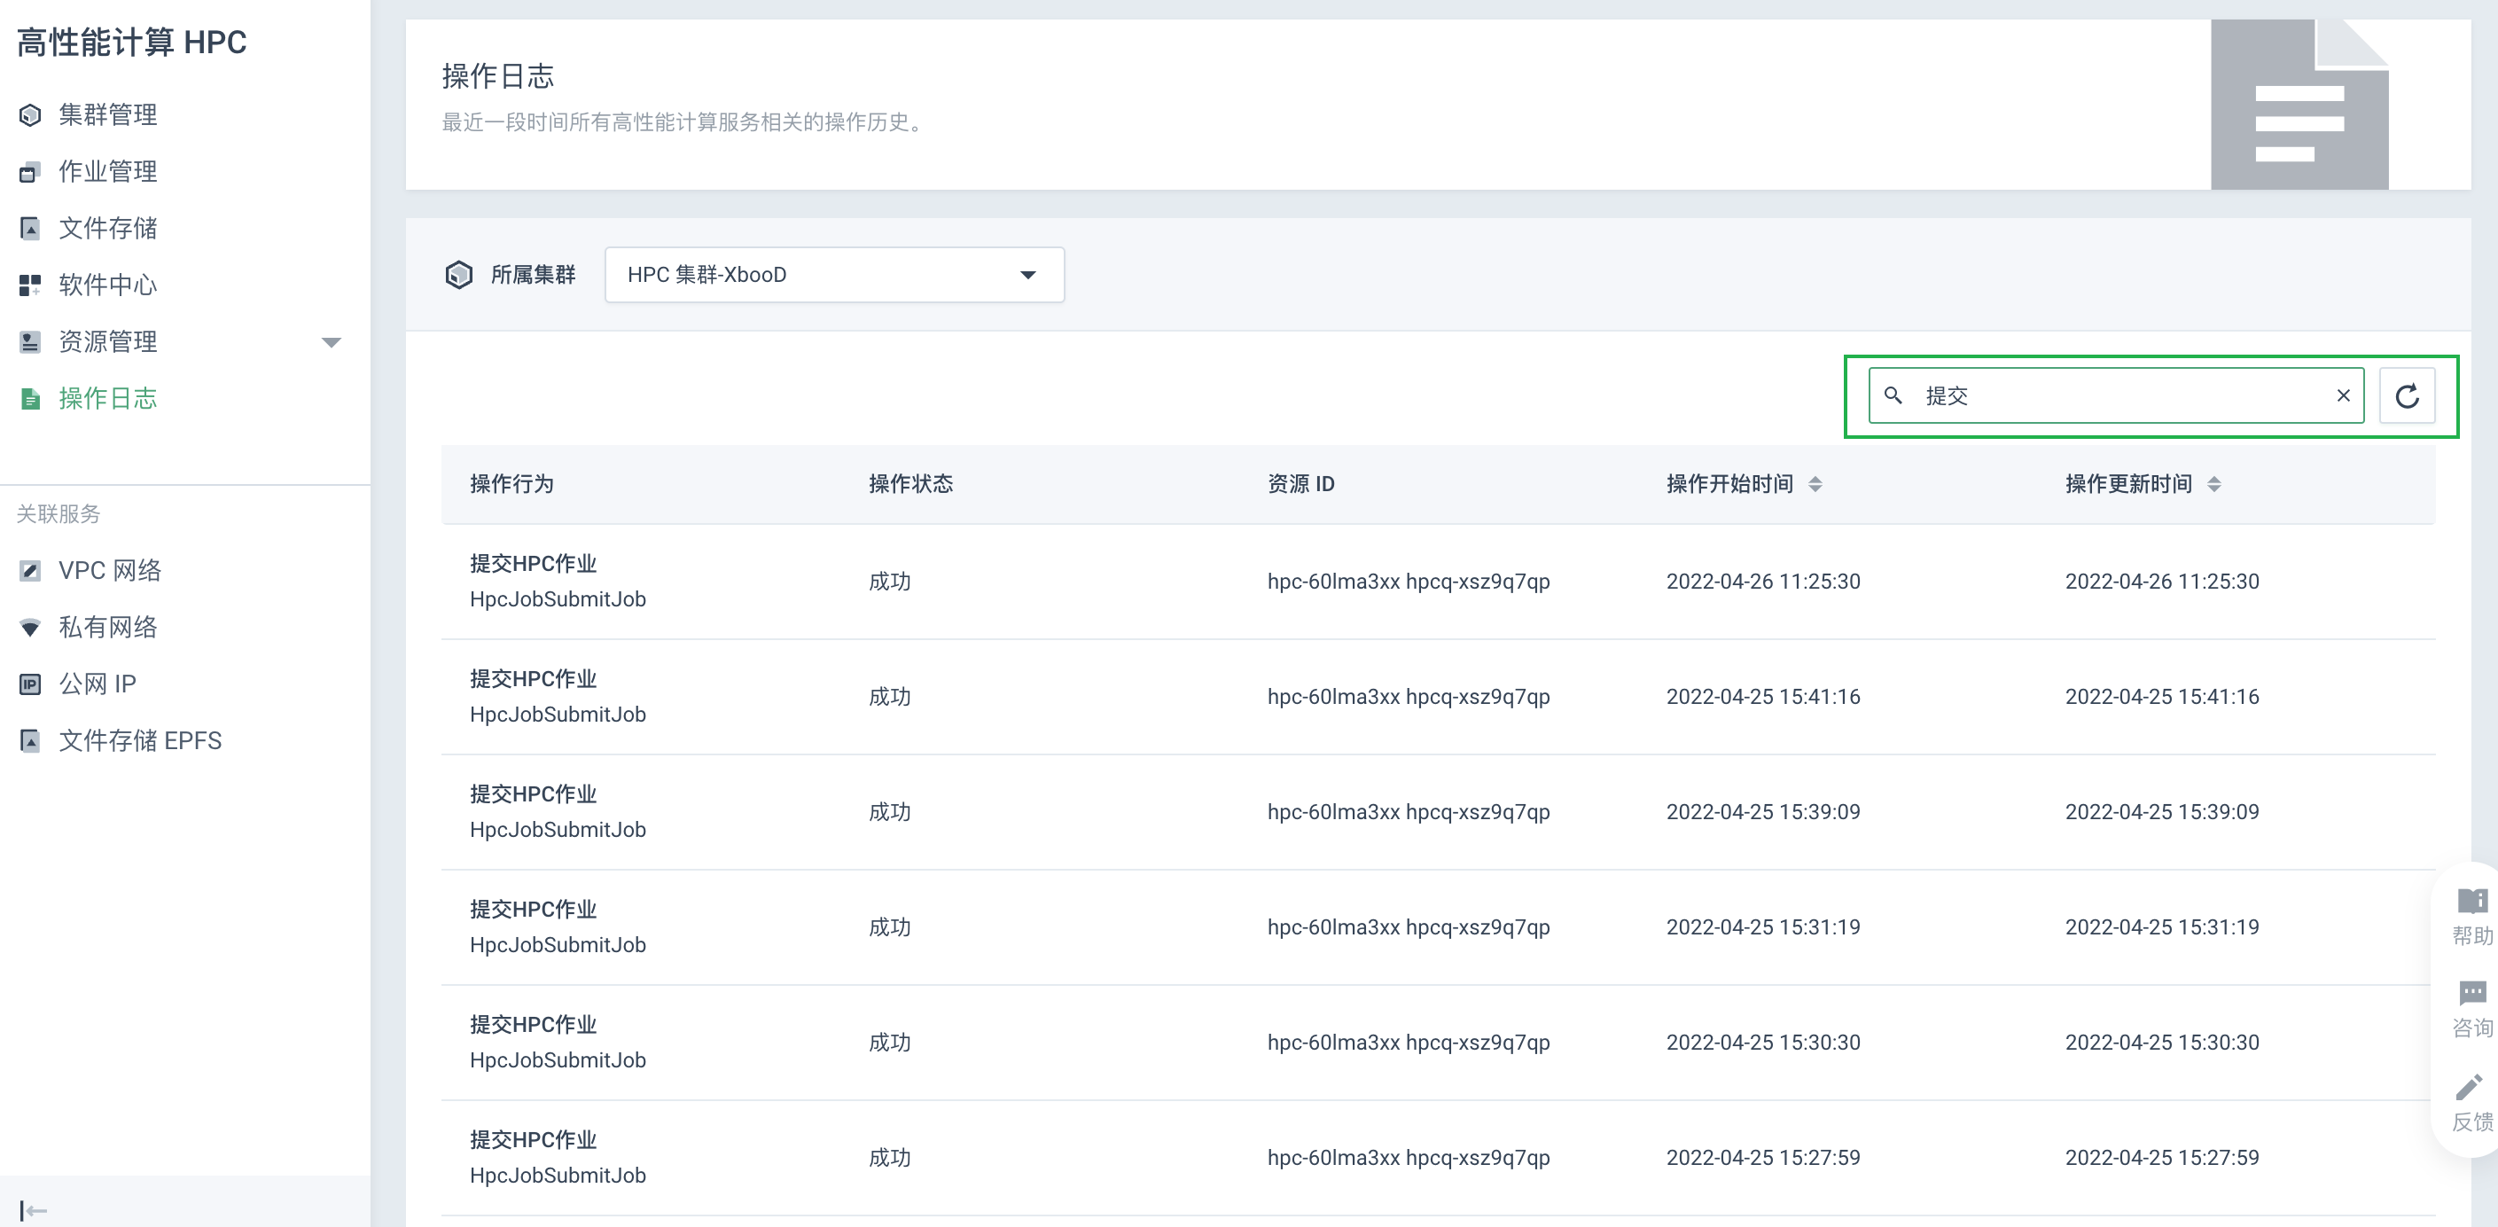Click 提交HPC作业 in the 11:25:30 row
Viewport: 2498px width, 1227px height.
(x=534, y=564)
